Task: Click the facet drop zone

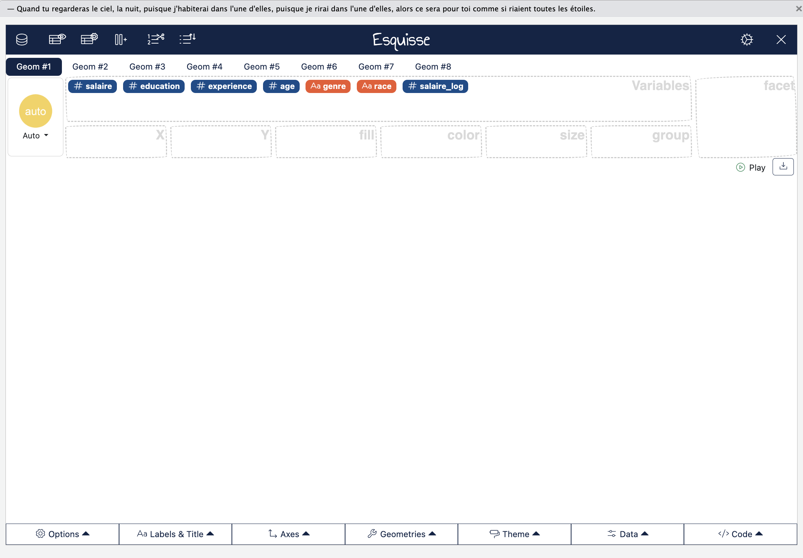Action: coord(746,117)
